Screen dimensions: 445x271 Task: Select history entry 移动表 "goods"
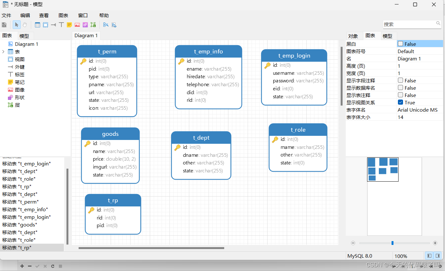tap(20, 225)
